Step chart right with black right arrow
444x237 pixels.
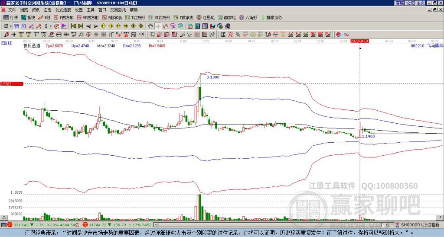tap(96, 26)
